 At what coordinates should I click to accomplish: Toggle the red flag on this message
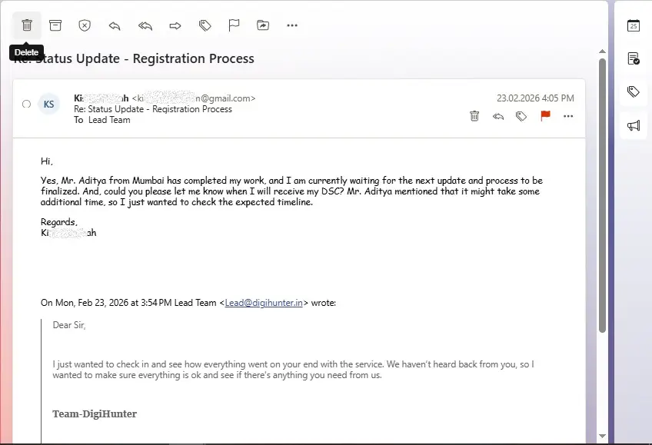pos(545,116)
